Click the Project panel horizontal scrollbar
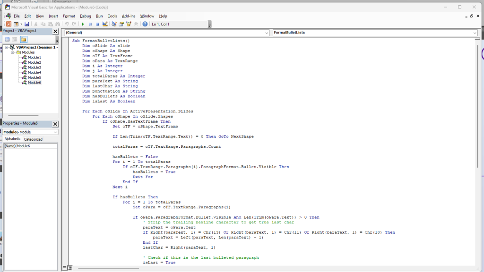Image resolution: width=484 pixels, height=272 pixels. pos(23,115)
